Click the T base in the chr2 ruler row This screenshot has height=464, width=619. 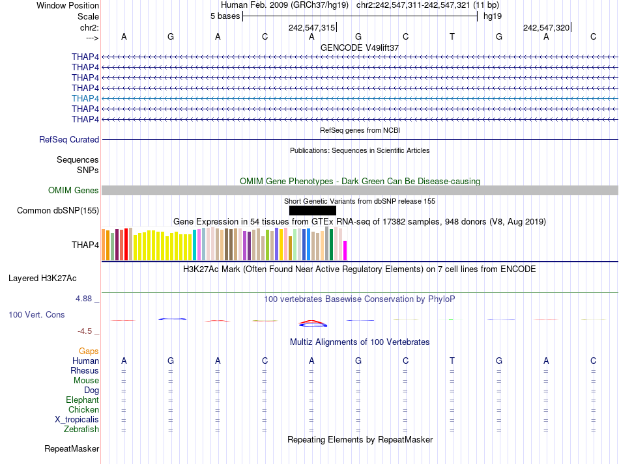(452, 36)
